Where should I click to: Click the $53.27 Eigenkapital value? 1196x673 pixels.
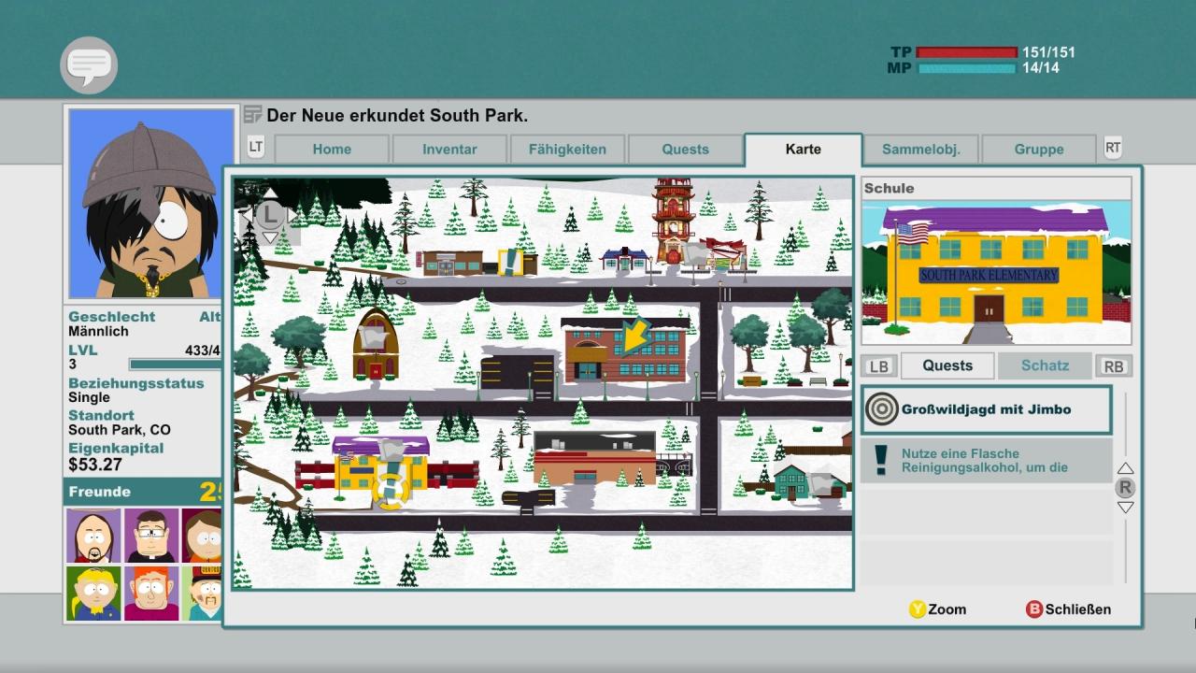[x=95, y=465]
